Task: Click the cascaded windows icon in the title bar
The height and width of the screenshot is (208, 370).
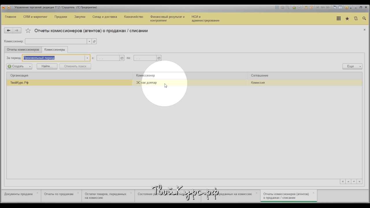Action: pos(335,8)
